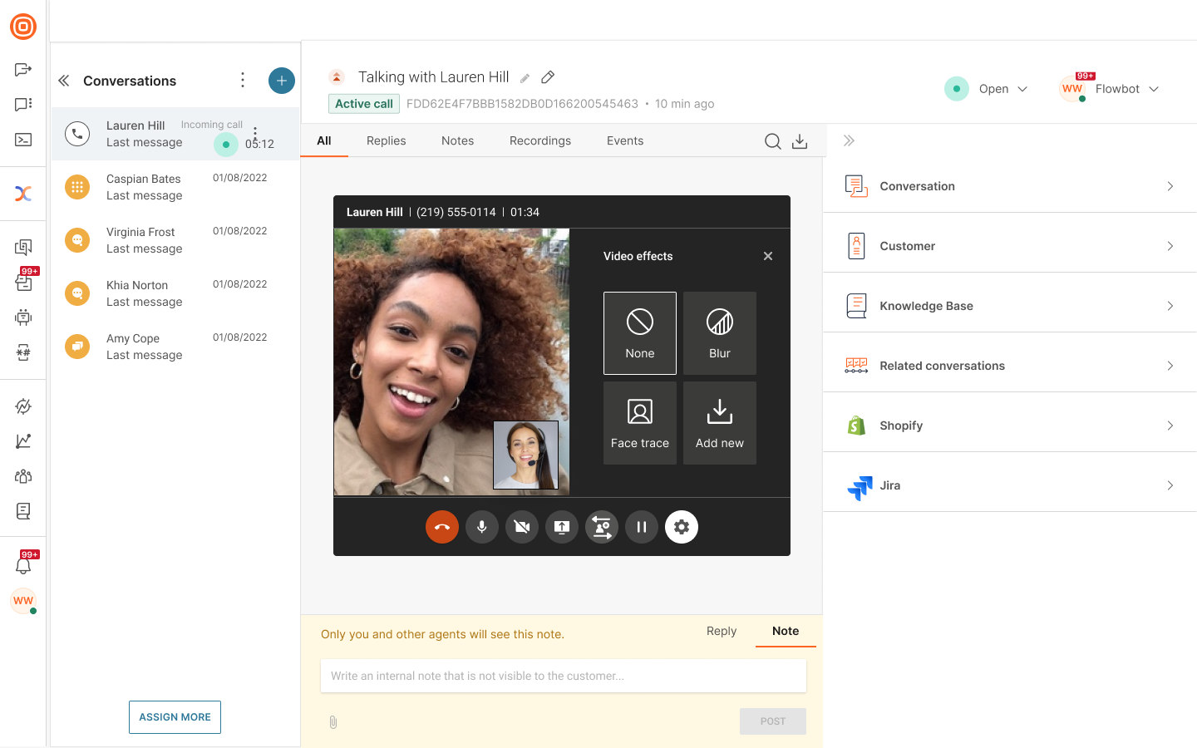The height and width of the screenshot is (748, 1197).
Task: Pause the call with the hold button
Action: point(642,527)
